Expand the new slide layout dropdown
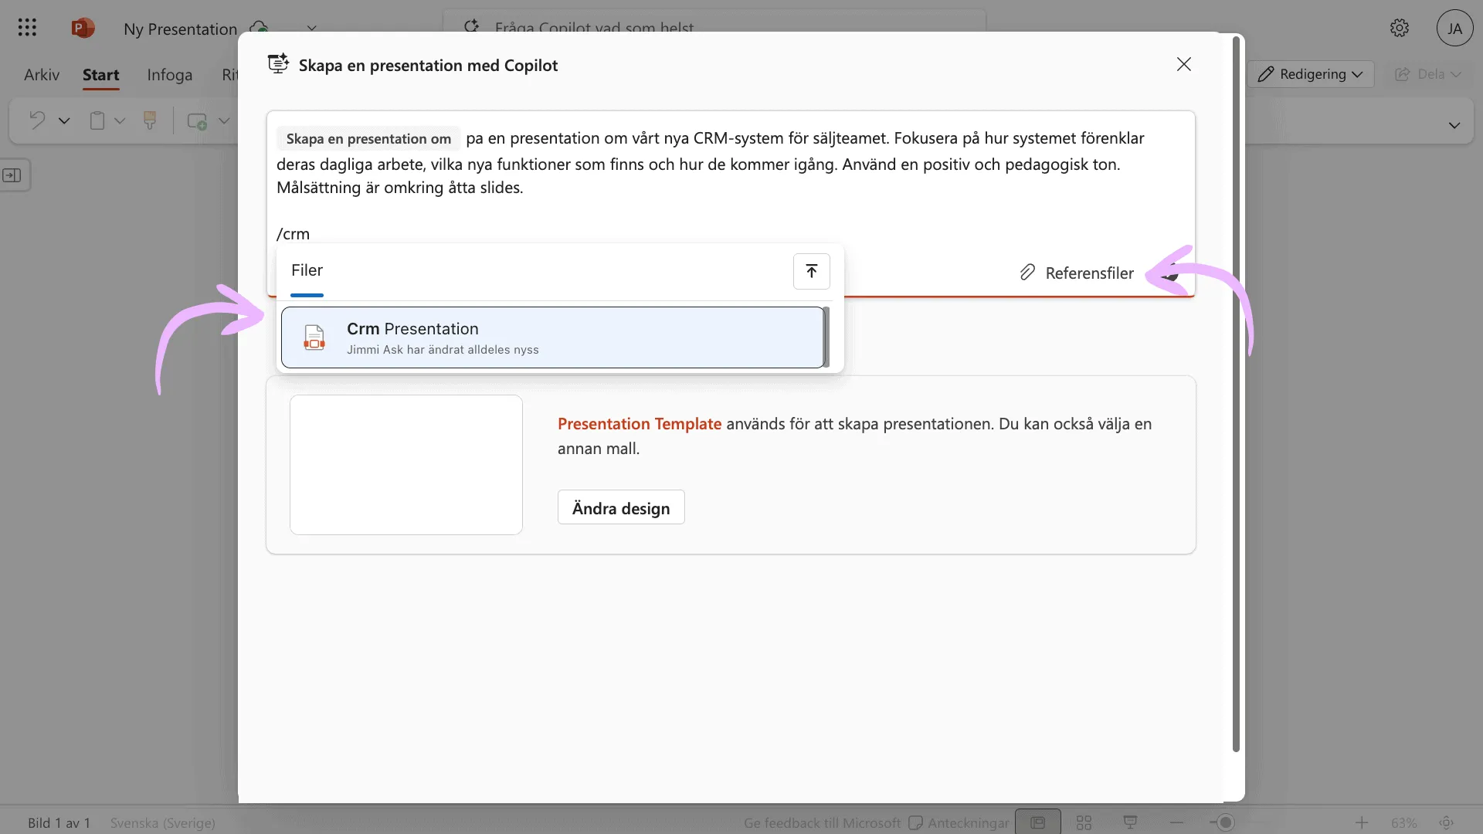This screenshot has height=834, width=1483. 224,120
